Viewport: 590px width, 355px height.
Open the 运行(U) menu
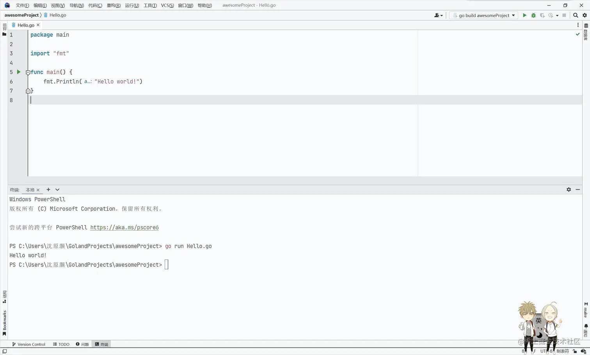pyautogui.click(x=132, y=5)
